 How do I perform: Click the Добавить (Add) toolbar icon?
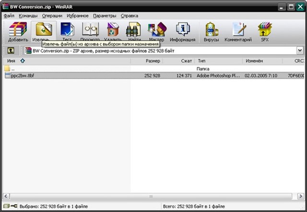point(18,29)
